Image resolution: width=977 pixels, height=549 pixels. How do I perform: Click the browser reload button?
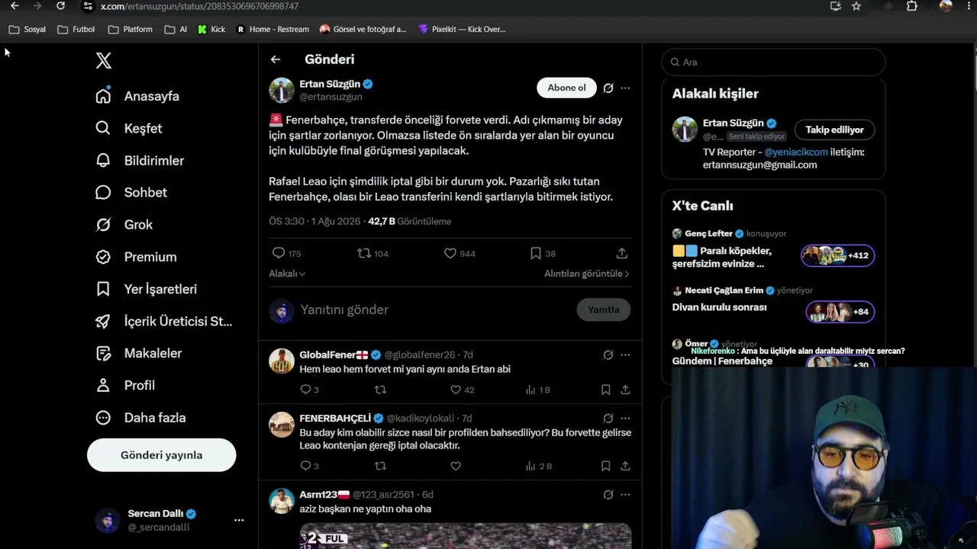[61, 6]
